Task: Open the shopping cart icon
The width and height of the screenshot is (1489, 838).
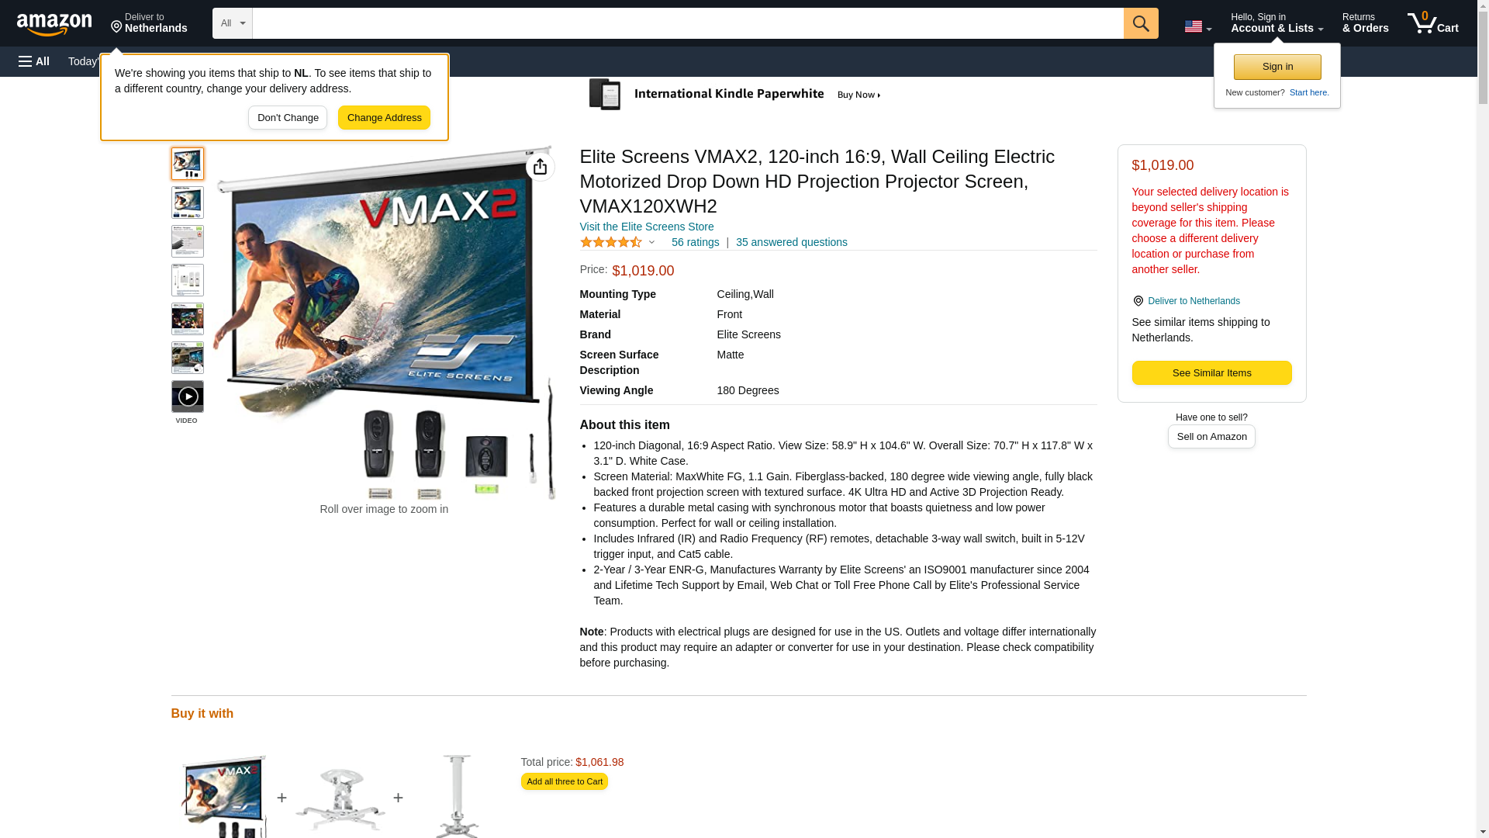Action: tap(1433, 23)
